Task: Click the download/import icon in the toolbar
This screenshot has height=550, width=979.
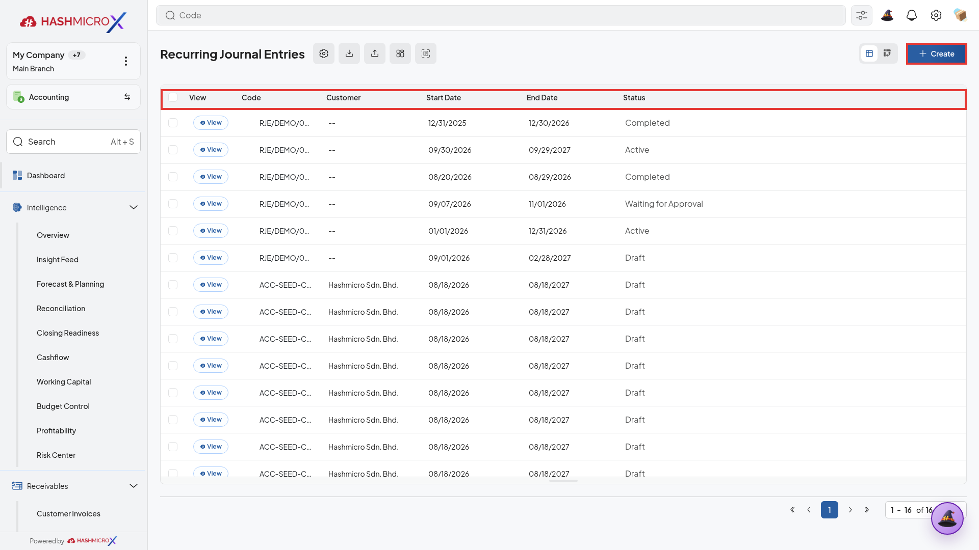Action: point(349,53)
